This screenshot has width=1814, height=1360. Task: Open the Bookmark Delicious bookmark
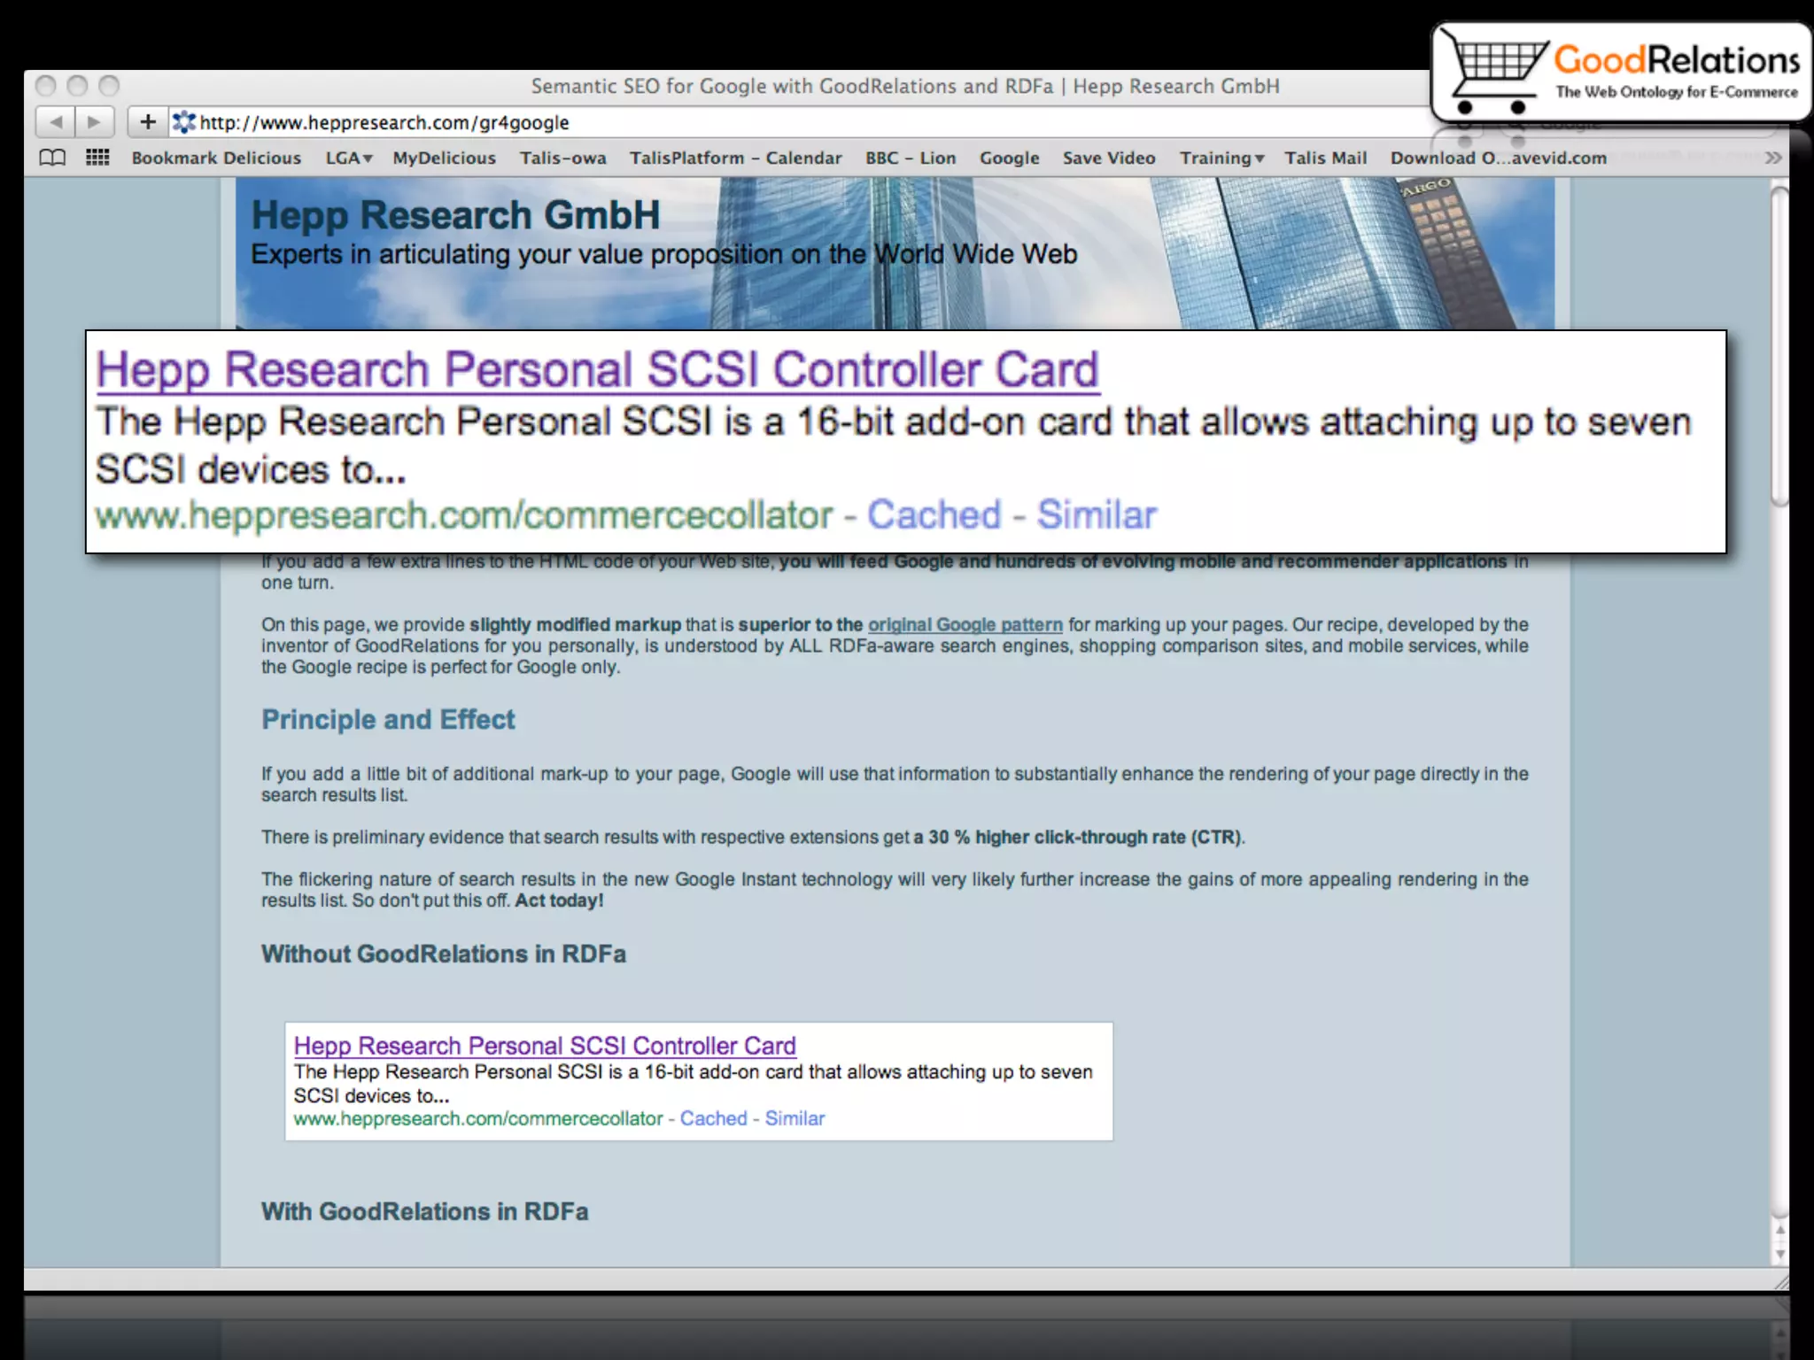(216, 158)
